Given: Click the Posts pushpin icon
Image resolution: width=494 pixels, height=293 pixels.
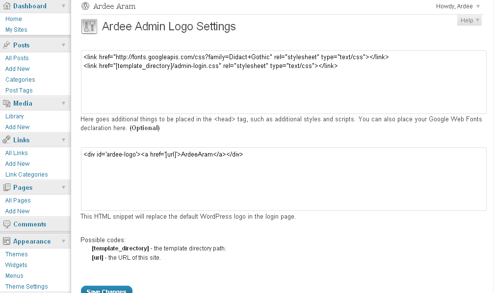Looking at the screenshot, I should [6, 45].
